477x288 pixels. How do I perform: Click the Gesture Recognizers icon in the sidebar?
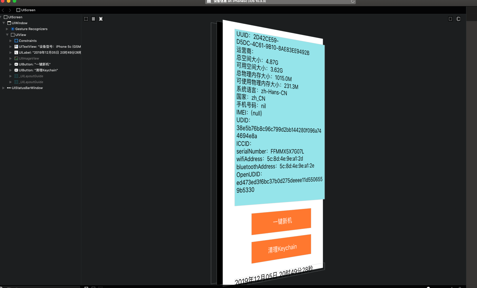13,29
